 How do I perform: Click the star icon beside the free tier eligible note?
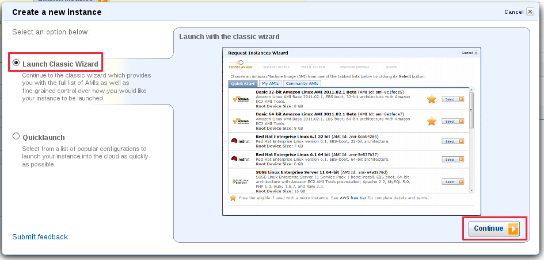point(233,198)
